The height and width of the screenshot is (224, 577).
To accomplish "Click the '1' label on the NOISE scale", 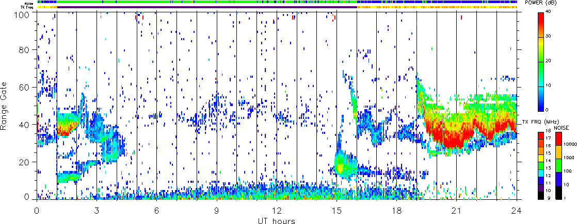I will pyautogui.click(x=565, y=198).
